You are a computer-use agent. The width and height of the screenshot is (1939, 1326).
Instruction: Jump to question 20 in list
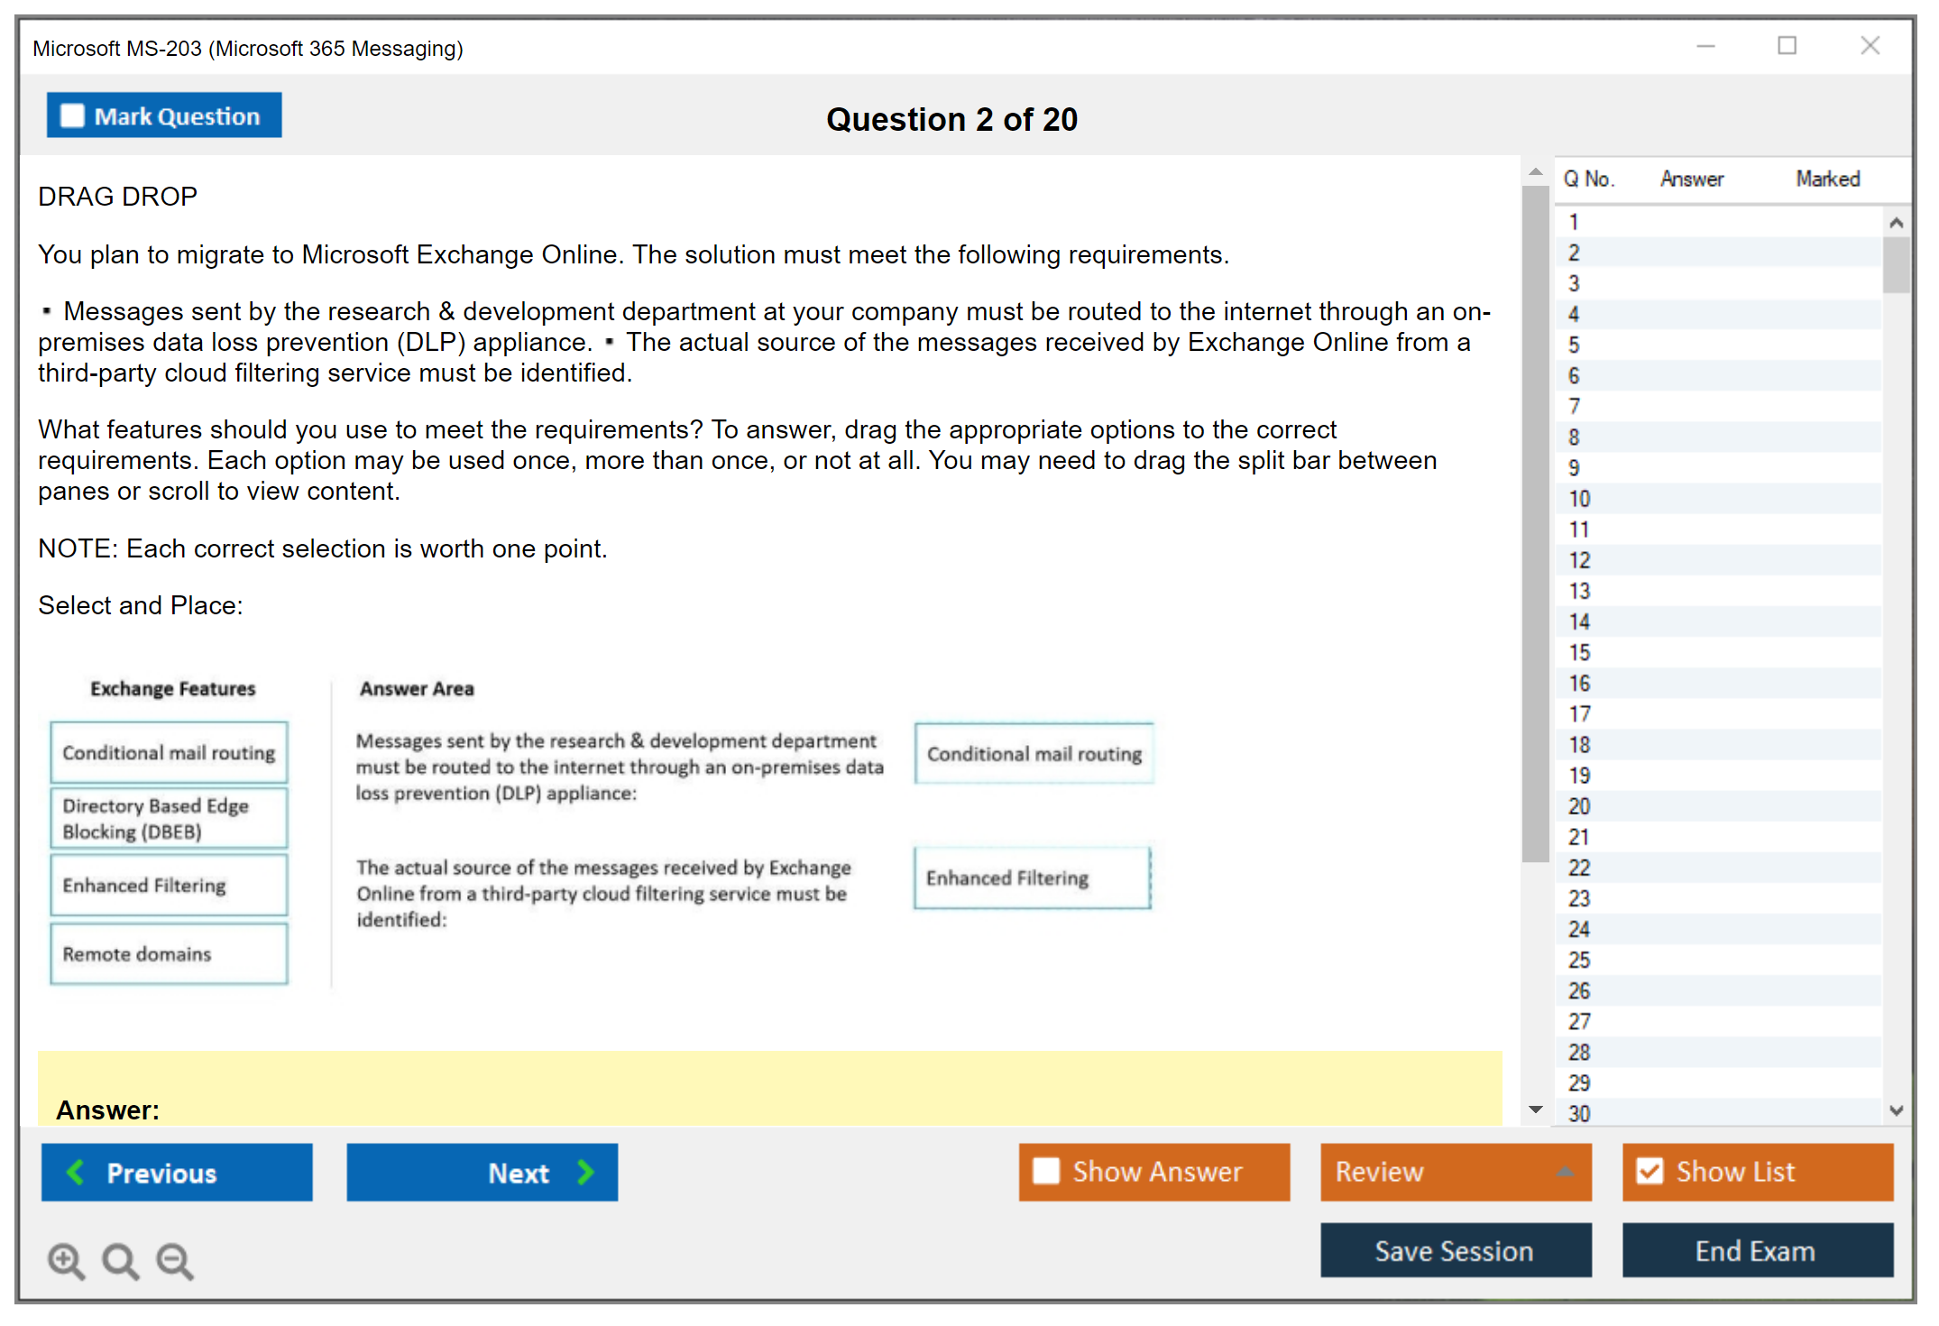coord(1579,806)
